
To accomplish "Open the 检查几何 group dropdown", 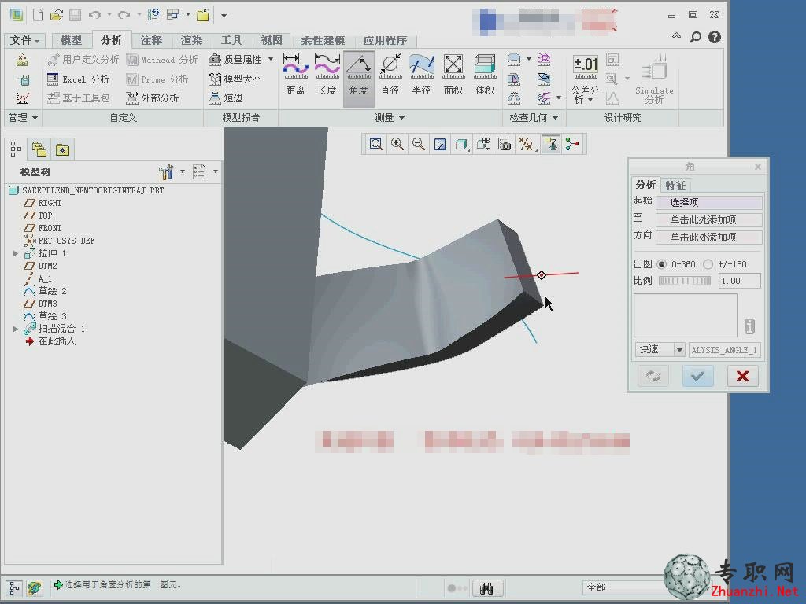I will coord(534,118).
